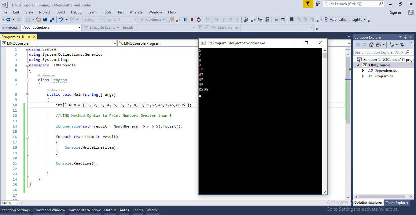Open the Process dropdown showing dotnet.exe

click(x=79, y=28)
